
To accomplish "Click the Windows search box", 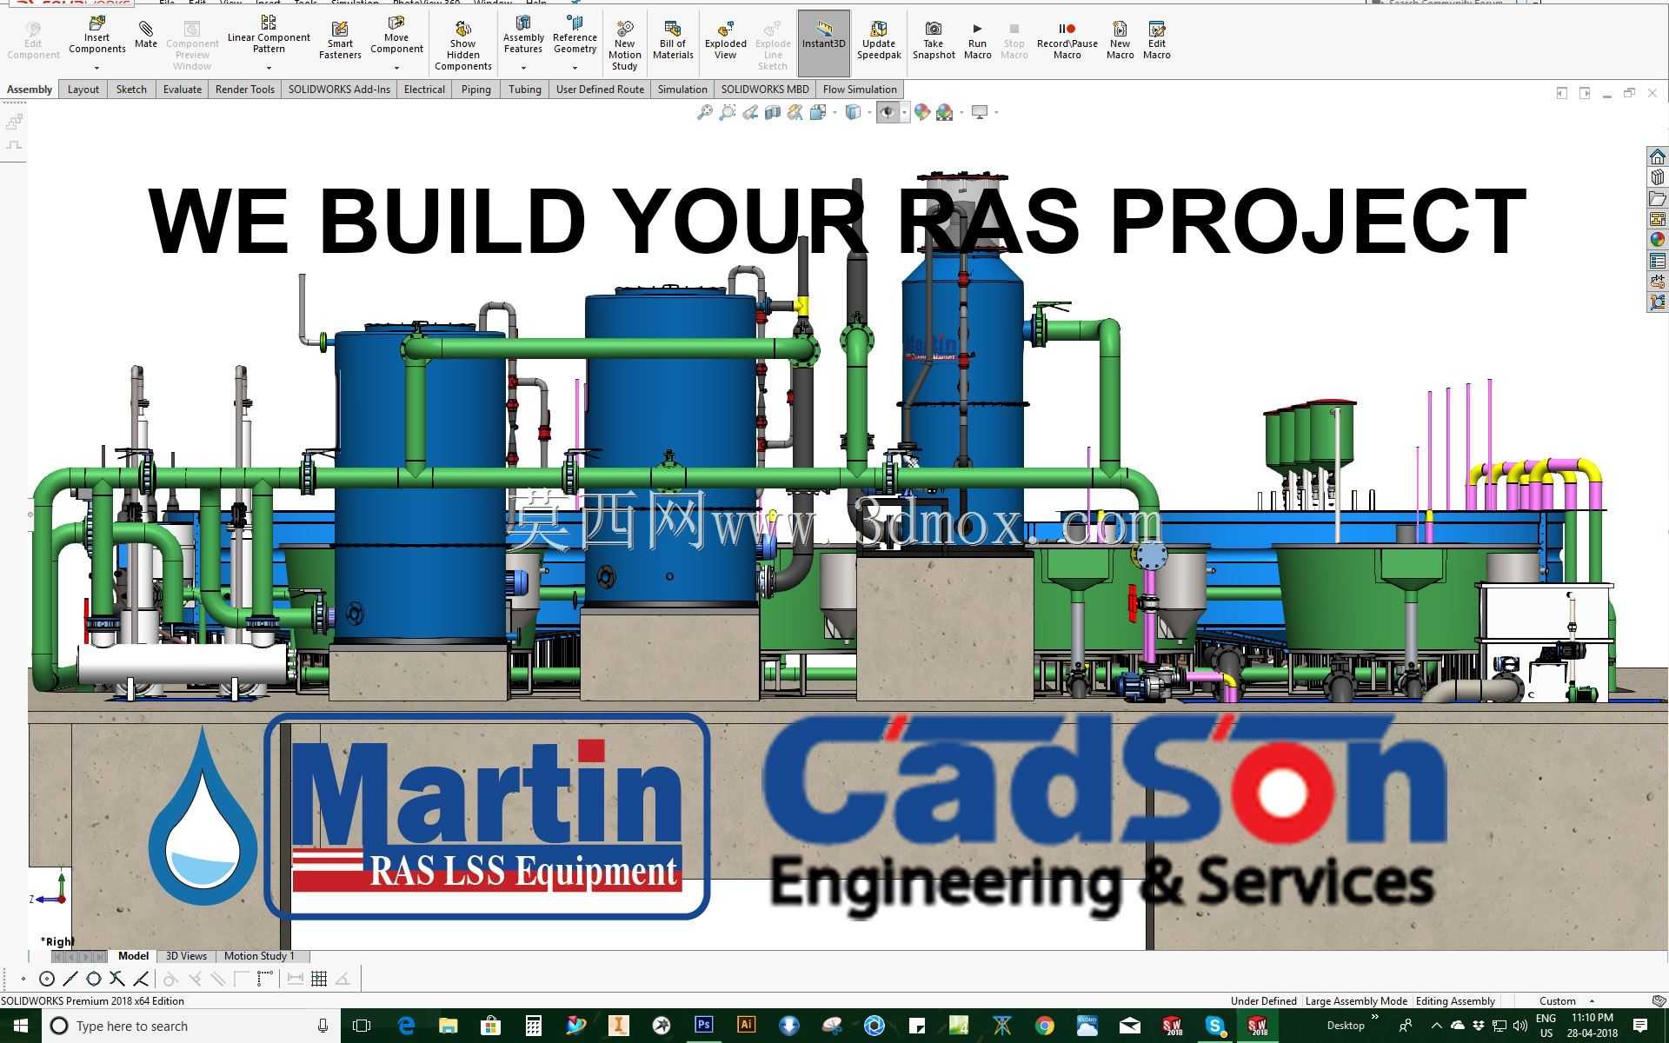I will [x=191, y=1026].
